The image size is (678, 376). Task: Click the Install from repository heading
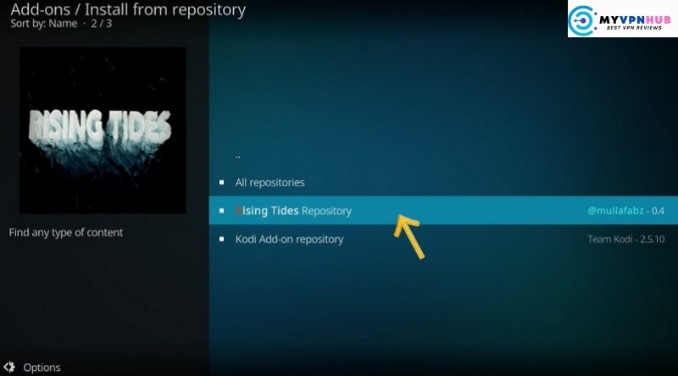[x=165, y=9]
